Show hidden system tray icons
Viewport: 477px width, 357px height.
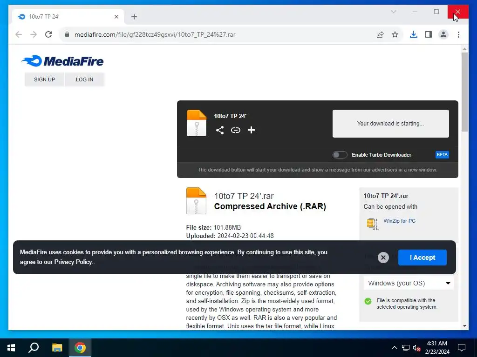pos(394,348)
